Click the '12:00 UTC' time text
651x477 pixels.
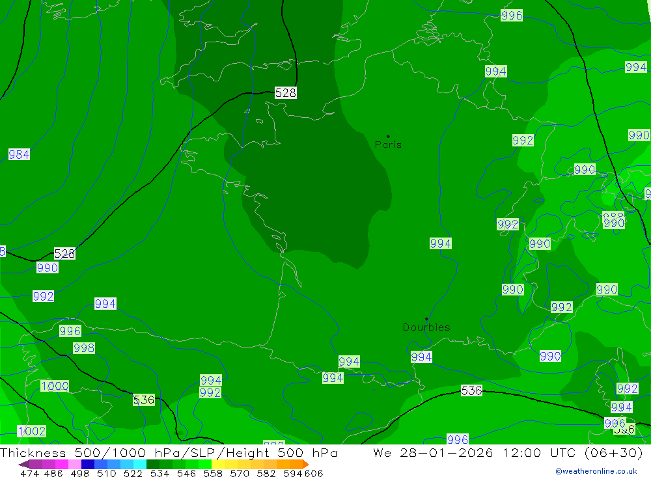pos(540,452)
